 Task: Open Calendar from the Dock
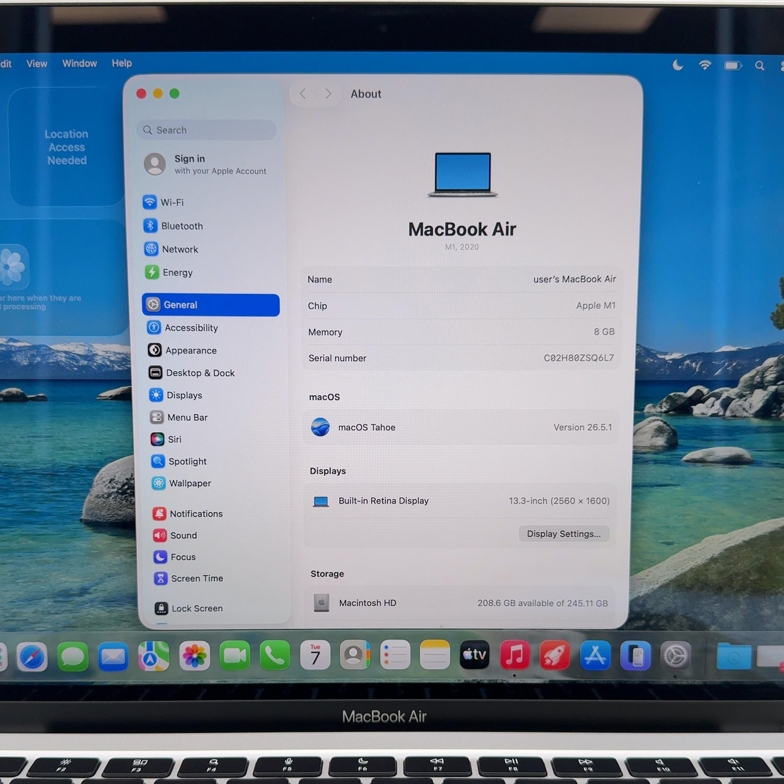point(315,655)
